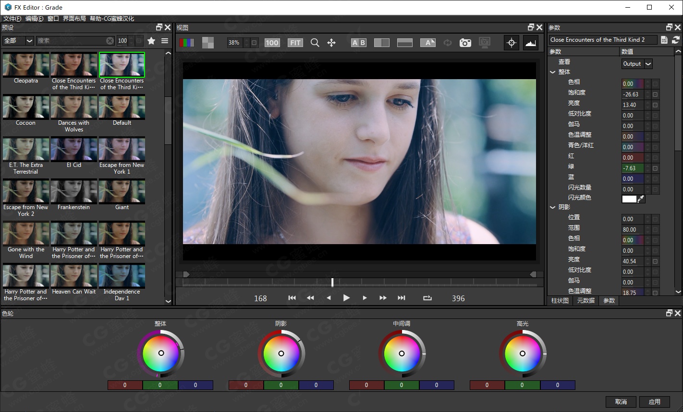Adjust the 38% zoom stepper arrows

(247, 43)
